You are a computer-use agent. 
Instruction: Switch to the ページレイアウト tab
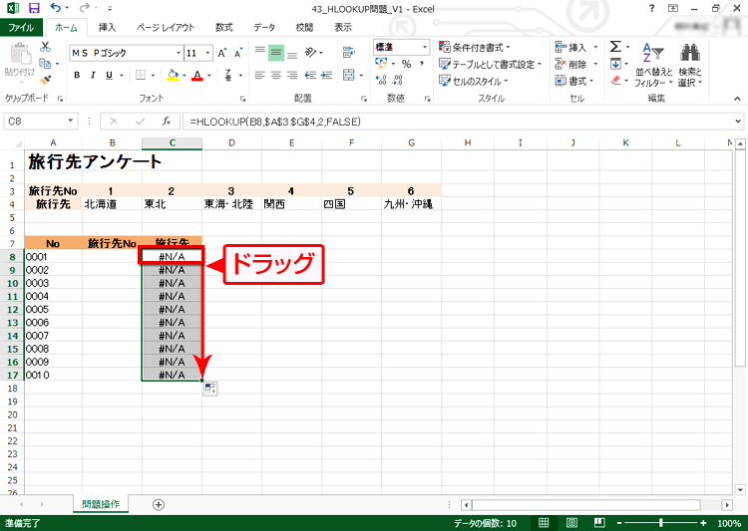click(166, 27)
